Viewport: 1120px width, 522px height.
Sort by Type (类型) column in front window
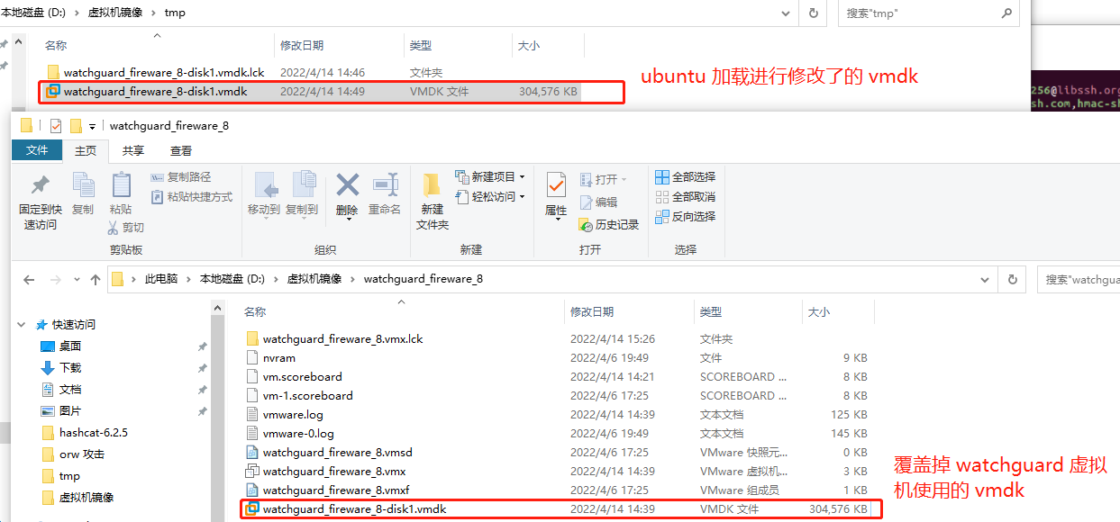[x=711, y=311]
